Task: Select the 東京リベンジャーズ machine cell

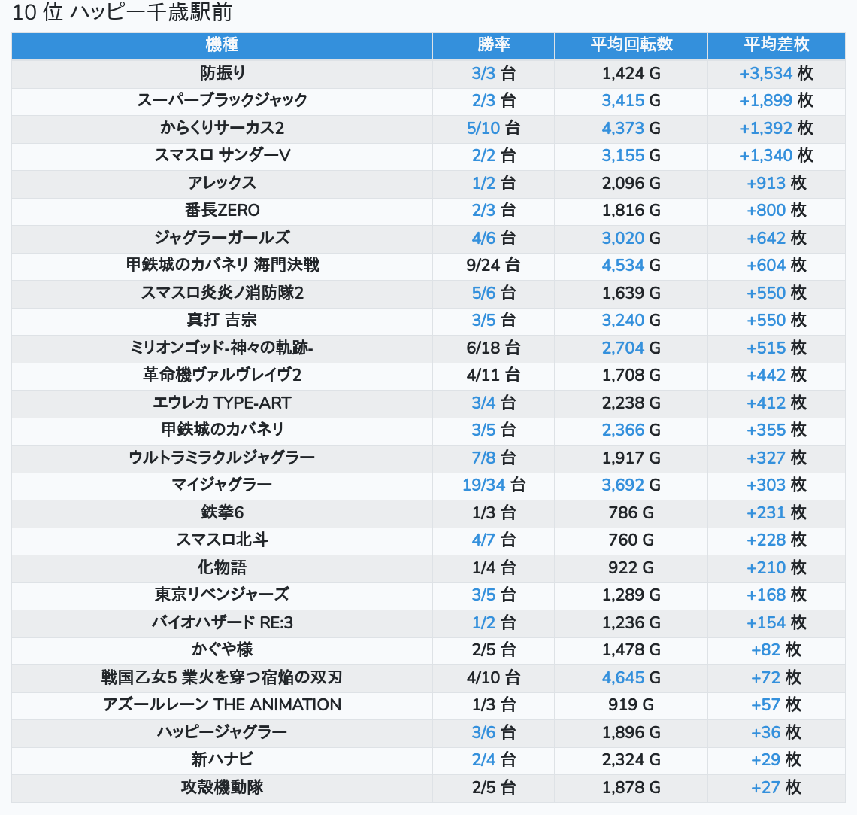Action: 222,595
